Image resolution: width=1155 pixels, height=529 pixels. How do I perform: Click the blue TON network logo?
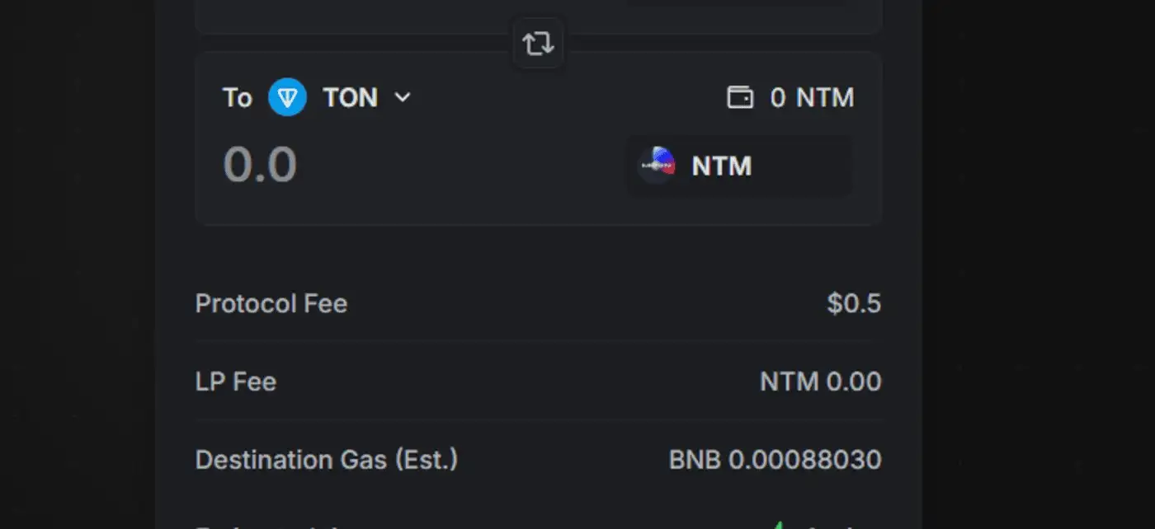click(287, 98)
